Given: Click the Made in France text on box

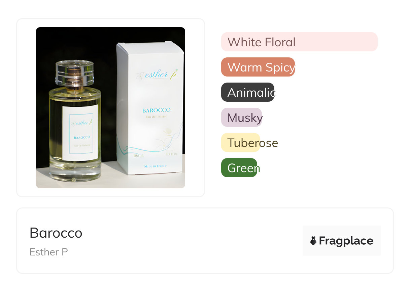Looking at the screenshot, I should pyautogui.click(x=155, y=166).
